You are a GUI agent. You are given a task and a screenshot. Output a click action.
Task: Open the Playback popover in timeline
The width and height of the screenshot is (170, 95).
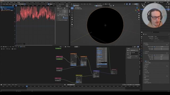point(5,85)
